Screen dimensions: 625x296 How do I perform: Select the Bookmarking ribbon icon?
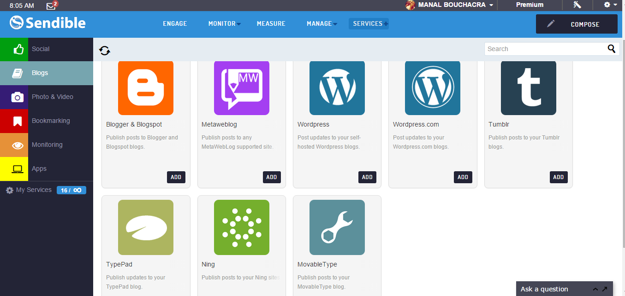18,121
